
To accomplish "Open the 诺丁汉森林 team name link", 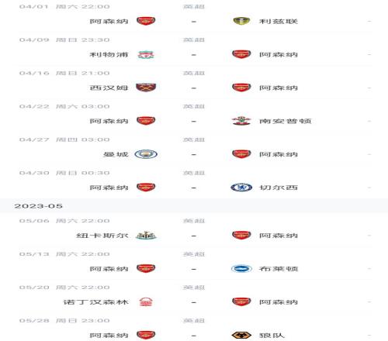I will (x=95, y=302).
